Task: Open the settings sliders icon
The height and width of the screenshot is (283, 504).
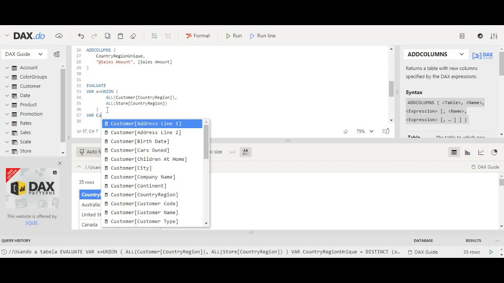Action: [494, 36]
